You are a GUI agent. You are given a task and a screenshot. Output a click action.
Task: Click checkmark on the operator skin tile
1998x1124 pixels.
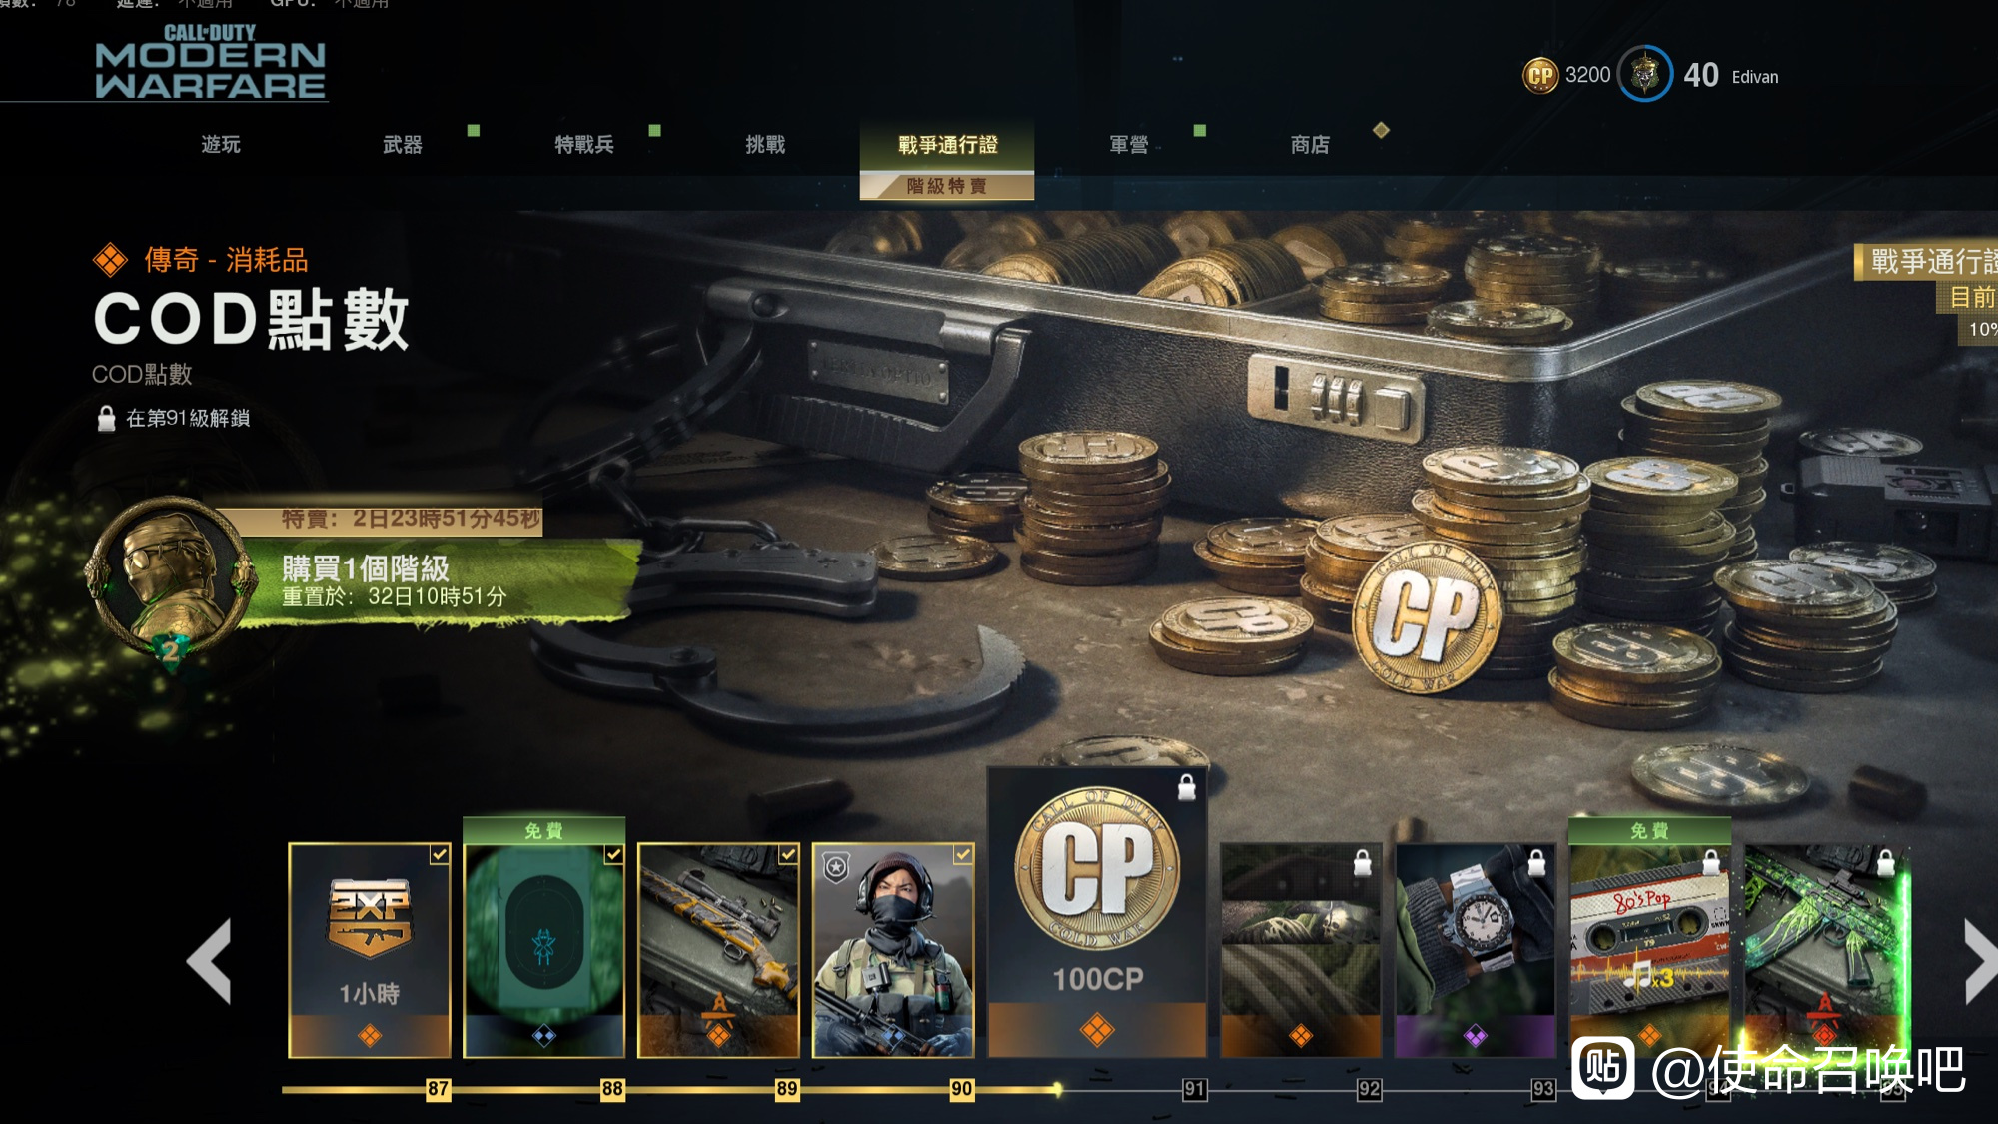click(962, 854)
